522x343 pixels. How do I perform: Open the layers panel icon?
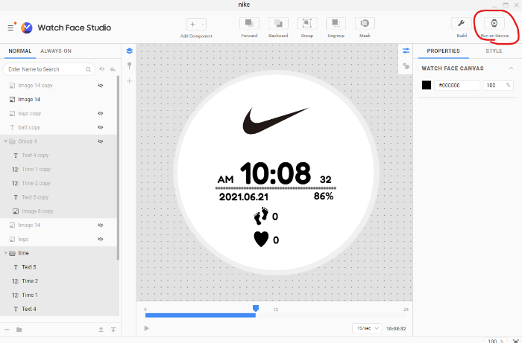pyautogui.click(x=129, y=51)
